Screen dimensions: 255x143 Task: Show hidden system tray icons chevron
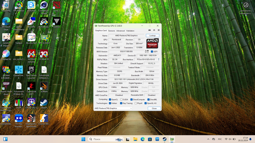(208, 139)
